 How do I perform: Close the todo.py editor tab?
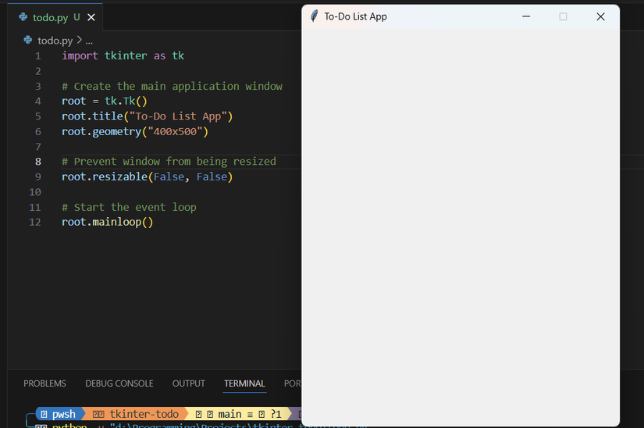click(91, 17)
